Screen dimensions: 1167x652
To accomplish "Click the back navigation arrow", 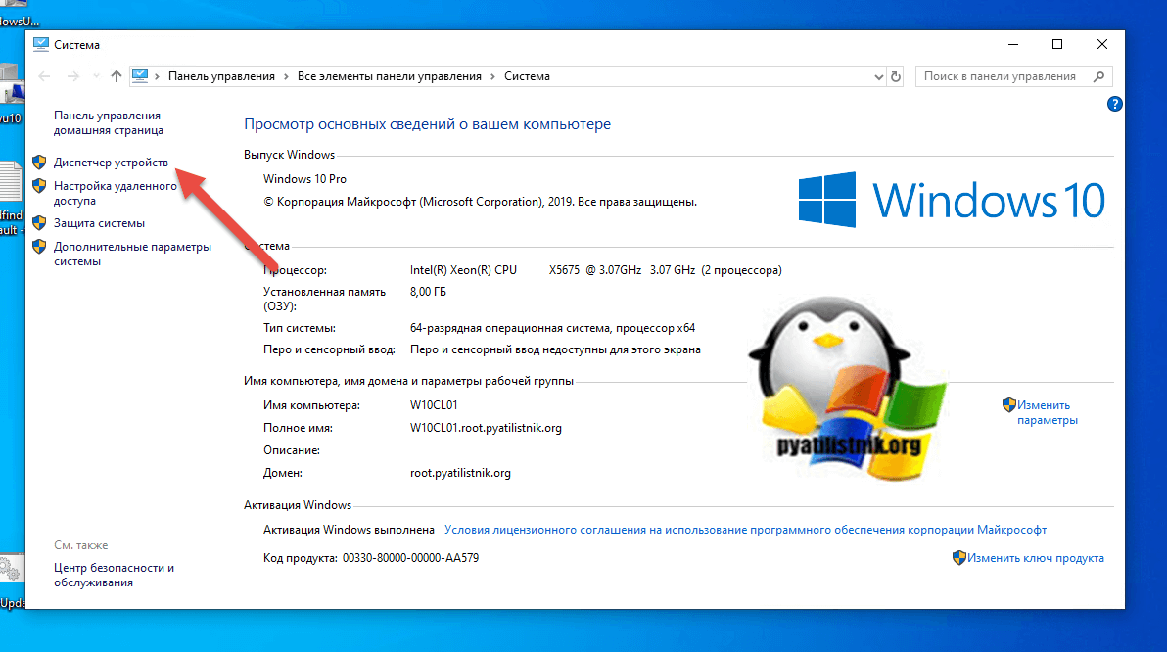I will pos(44,76).
